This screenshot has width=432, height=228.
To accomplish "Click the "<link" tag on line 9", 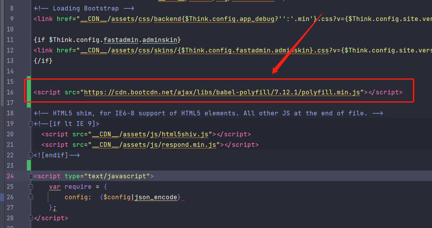I will click(x=43, y=19).
